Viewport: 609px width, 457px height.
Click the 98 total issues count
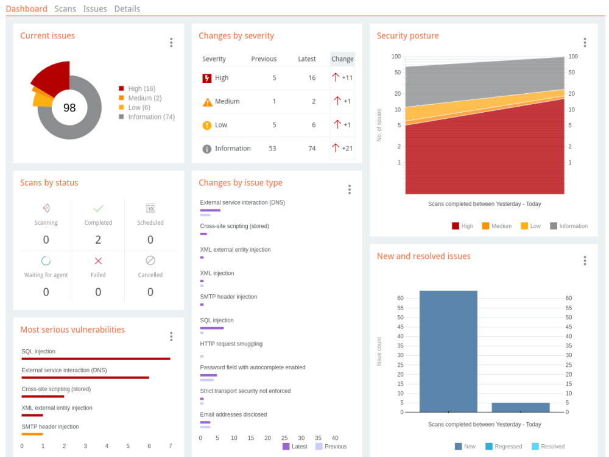click(x=69, y=108)
